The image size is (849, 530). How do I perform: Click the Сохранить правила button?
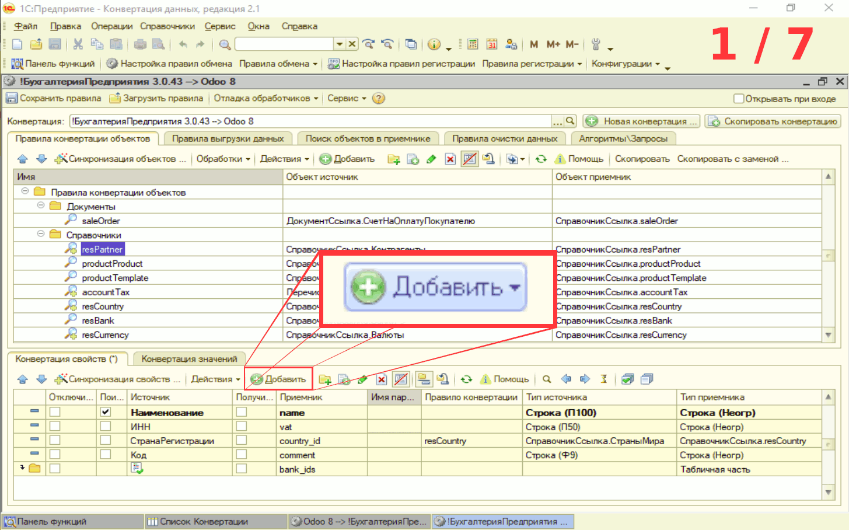coord(54,99)
